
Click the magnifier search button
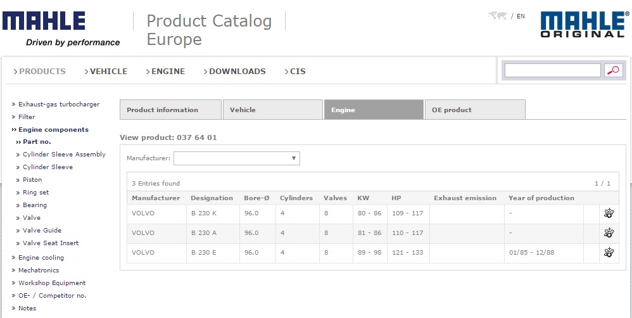click(613, 70)
